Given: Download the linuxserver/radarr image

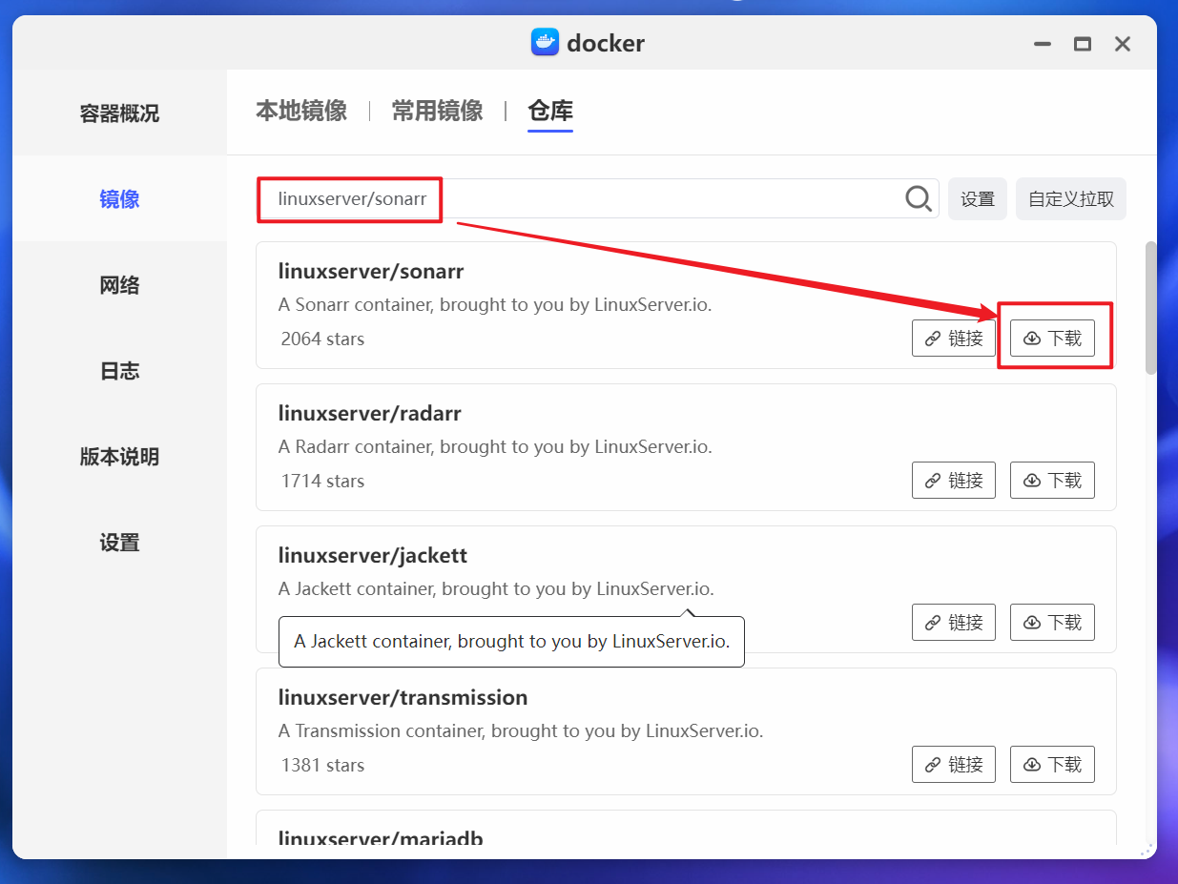Looking at the screenshot, I should point(1052,481).
